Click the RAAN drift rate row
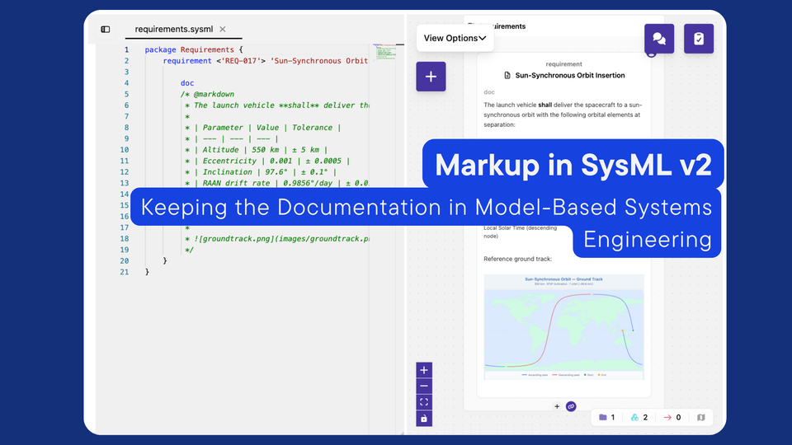The width and height of the screenshot is (792, 445). click(276, 183)
